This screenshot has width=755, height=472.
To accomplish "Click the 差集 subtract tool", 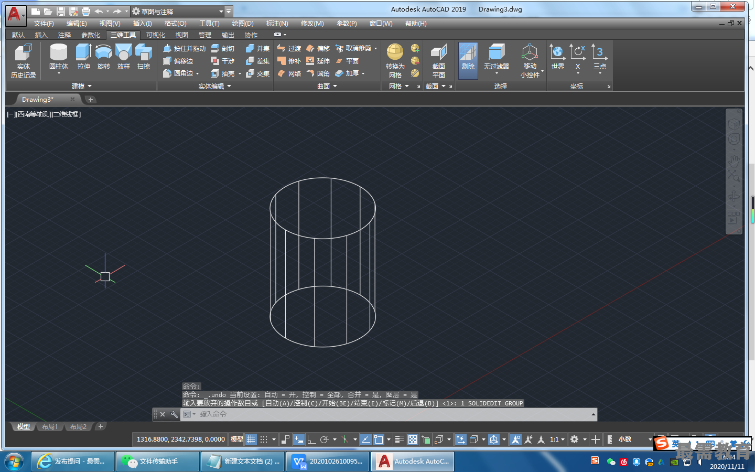I will [x=257, y=61].
